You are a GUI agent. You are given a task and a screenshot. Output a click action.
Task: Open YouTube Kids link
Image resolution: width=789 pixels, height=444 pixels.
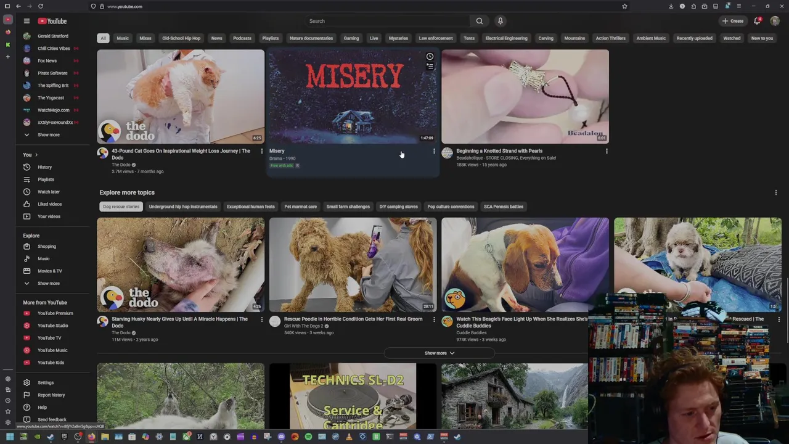point(51,363)
